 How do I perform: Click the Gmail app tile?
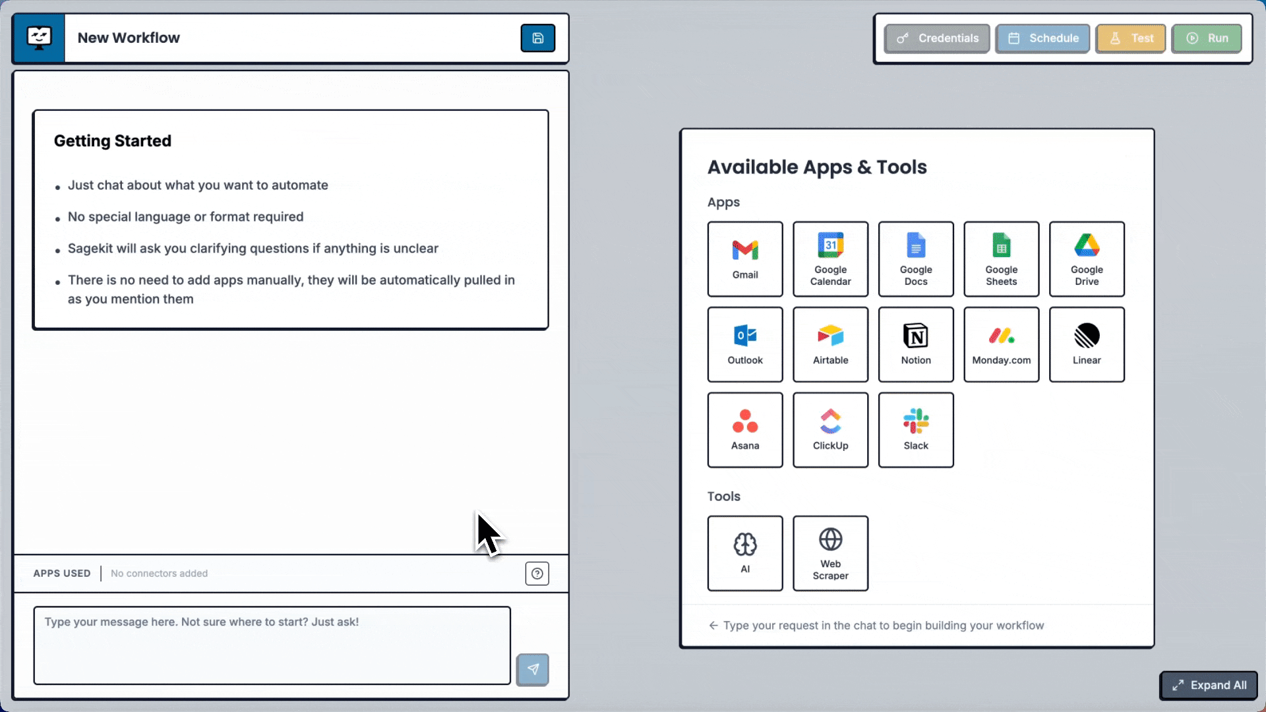point(745,259)
